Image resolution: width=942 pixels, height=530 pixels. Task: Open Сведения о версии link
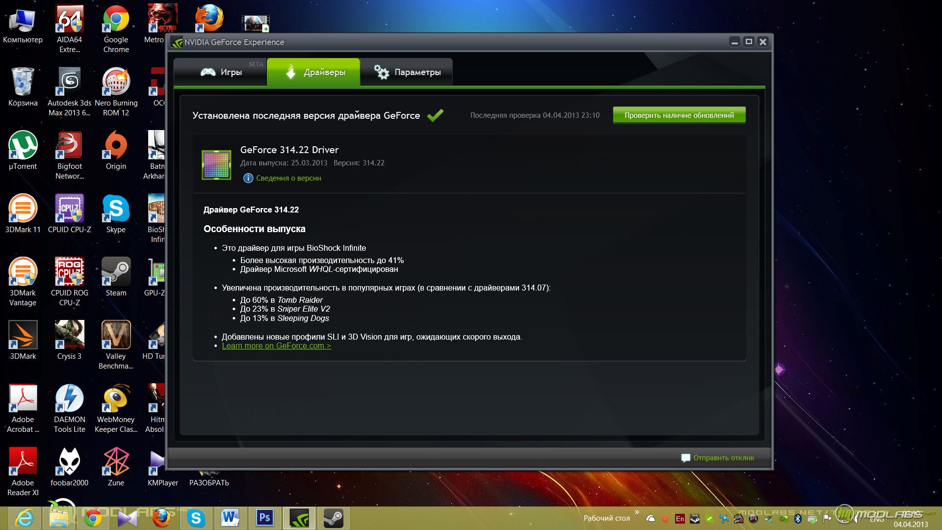pos(288,178)
